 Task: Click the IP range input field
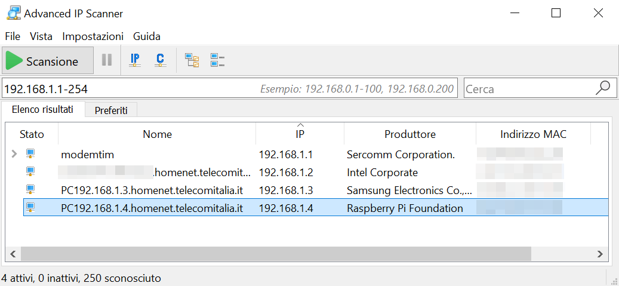pyautogui.click(x=230, y=88)
